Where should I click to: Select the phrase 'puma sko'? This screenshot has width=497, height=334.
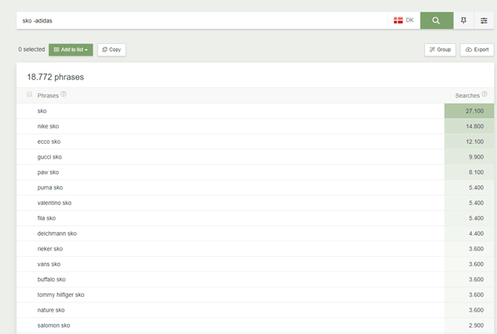(x=50, y=187)
